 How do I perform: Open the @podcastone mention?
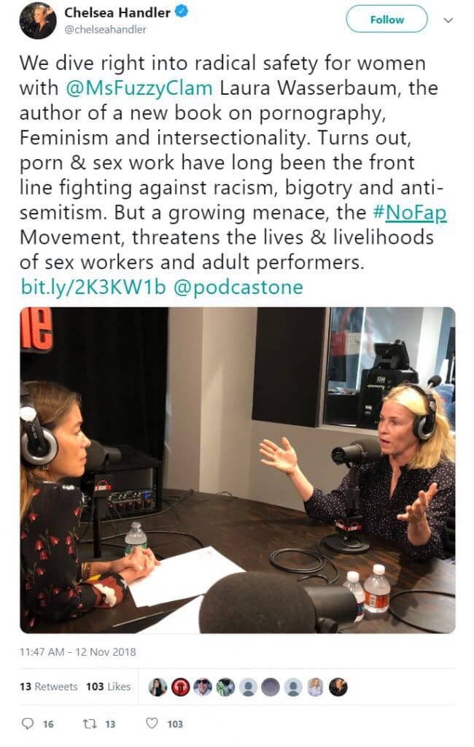238,287
